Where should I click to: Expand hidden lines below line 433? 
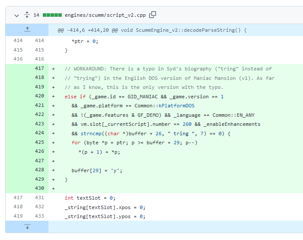27,227
